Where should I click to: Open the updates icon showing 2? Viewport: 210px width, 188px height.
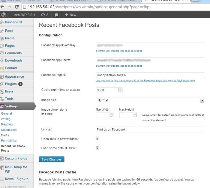point(45,15)
